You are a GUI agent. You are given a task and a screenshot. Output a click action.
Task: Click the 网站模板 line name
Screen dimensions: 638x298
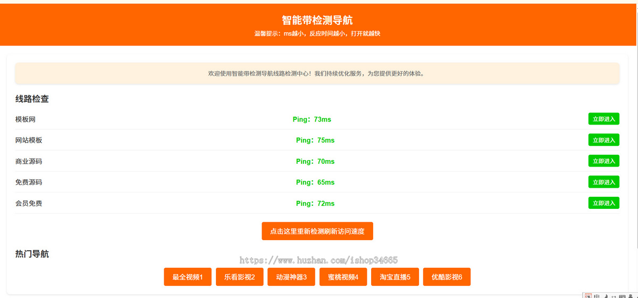point(29,140)
